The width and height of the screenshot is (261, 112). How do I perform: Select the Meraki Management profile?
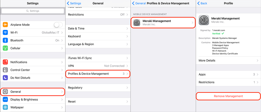tap(163, 23)
